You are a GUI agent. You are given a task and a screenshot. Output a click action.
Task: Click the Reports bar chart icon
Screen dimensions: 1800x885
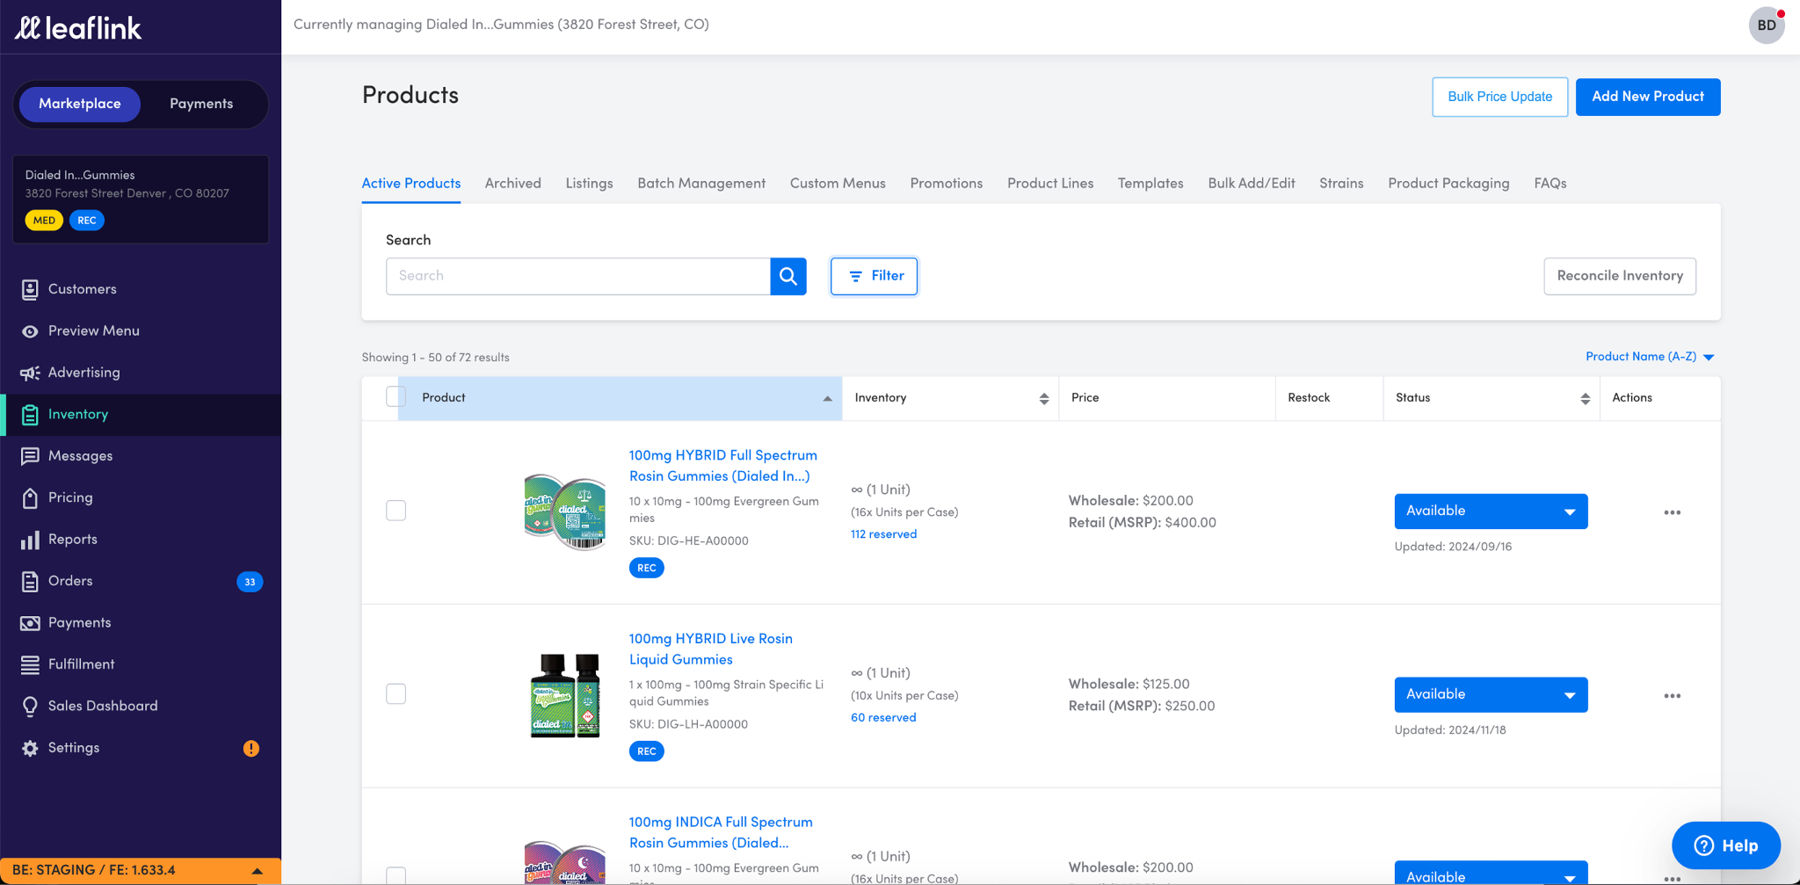pyautogui.click(x=30, y=540)
